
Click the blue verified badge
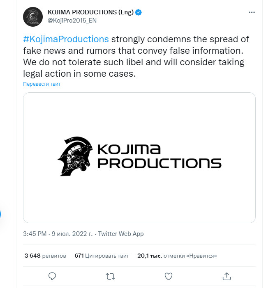coord(139,12)
